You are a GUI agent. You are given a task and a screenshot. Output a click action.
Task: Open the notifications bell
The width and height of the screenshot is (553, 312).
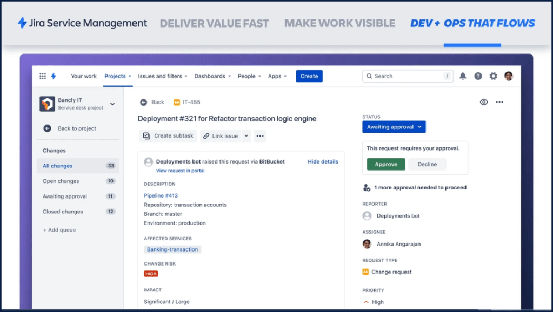(463, 76)
